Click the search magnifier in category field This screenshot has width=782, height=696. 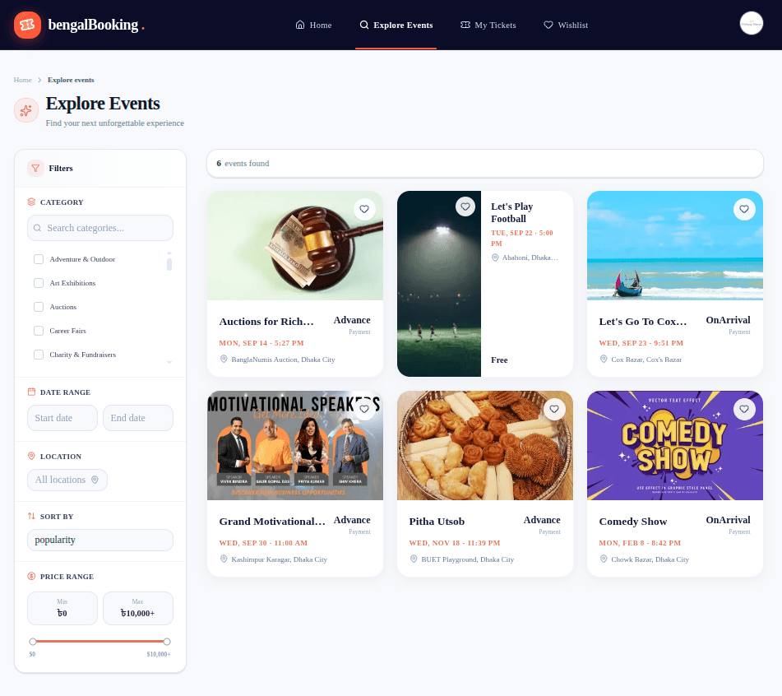pos(37,228)
